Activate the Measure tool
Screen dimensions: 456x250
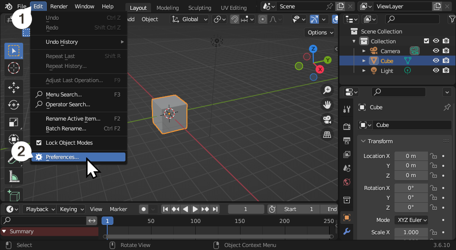[14, 176]
